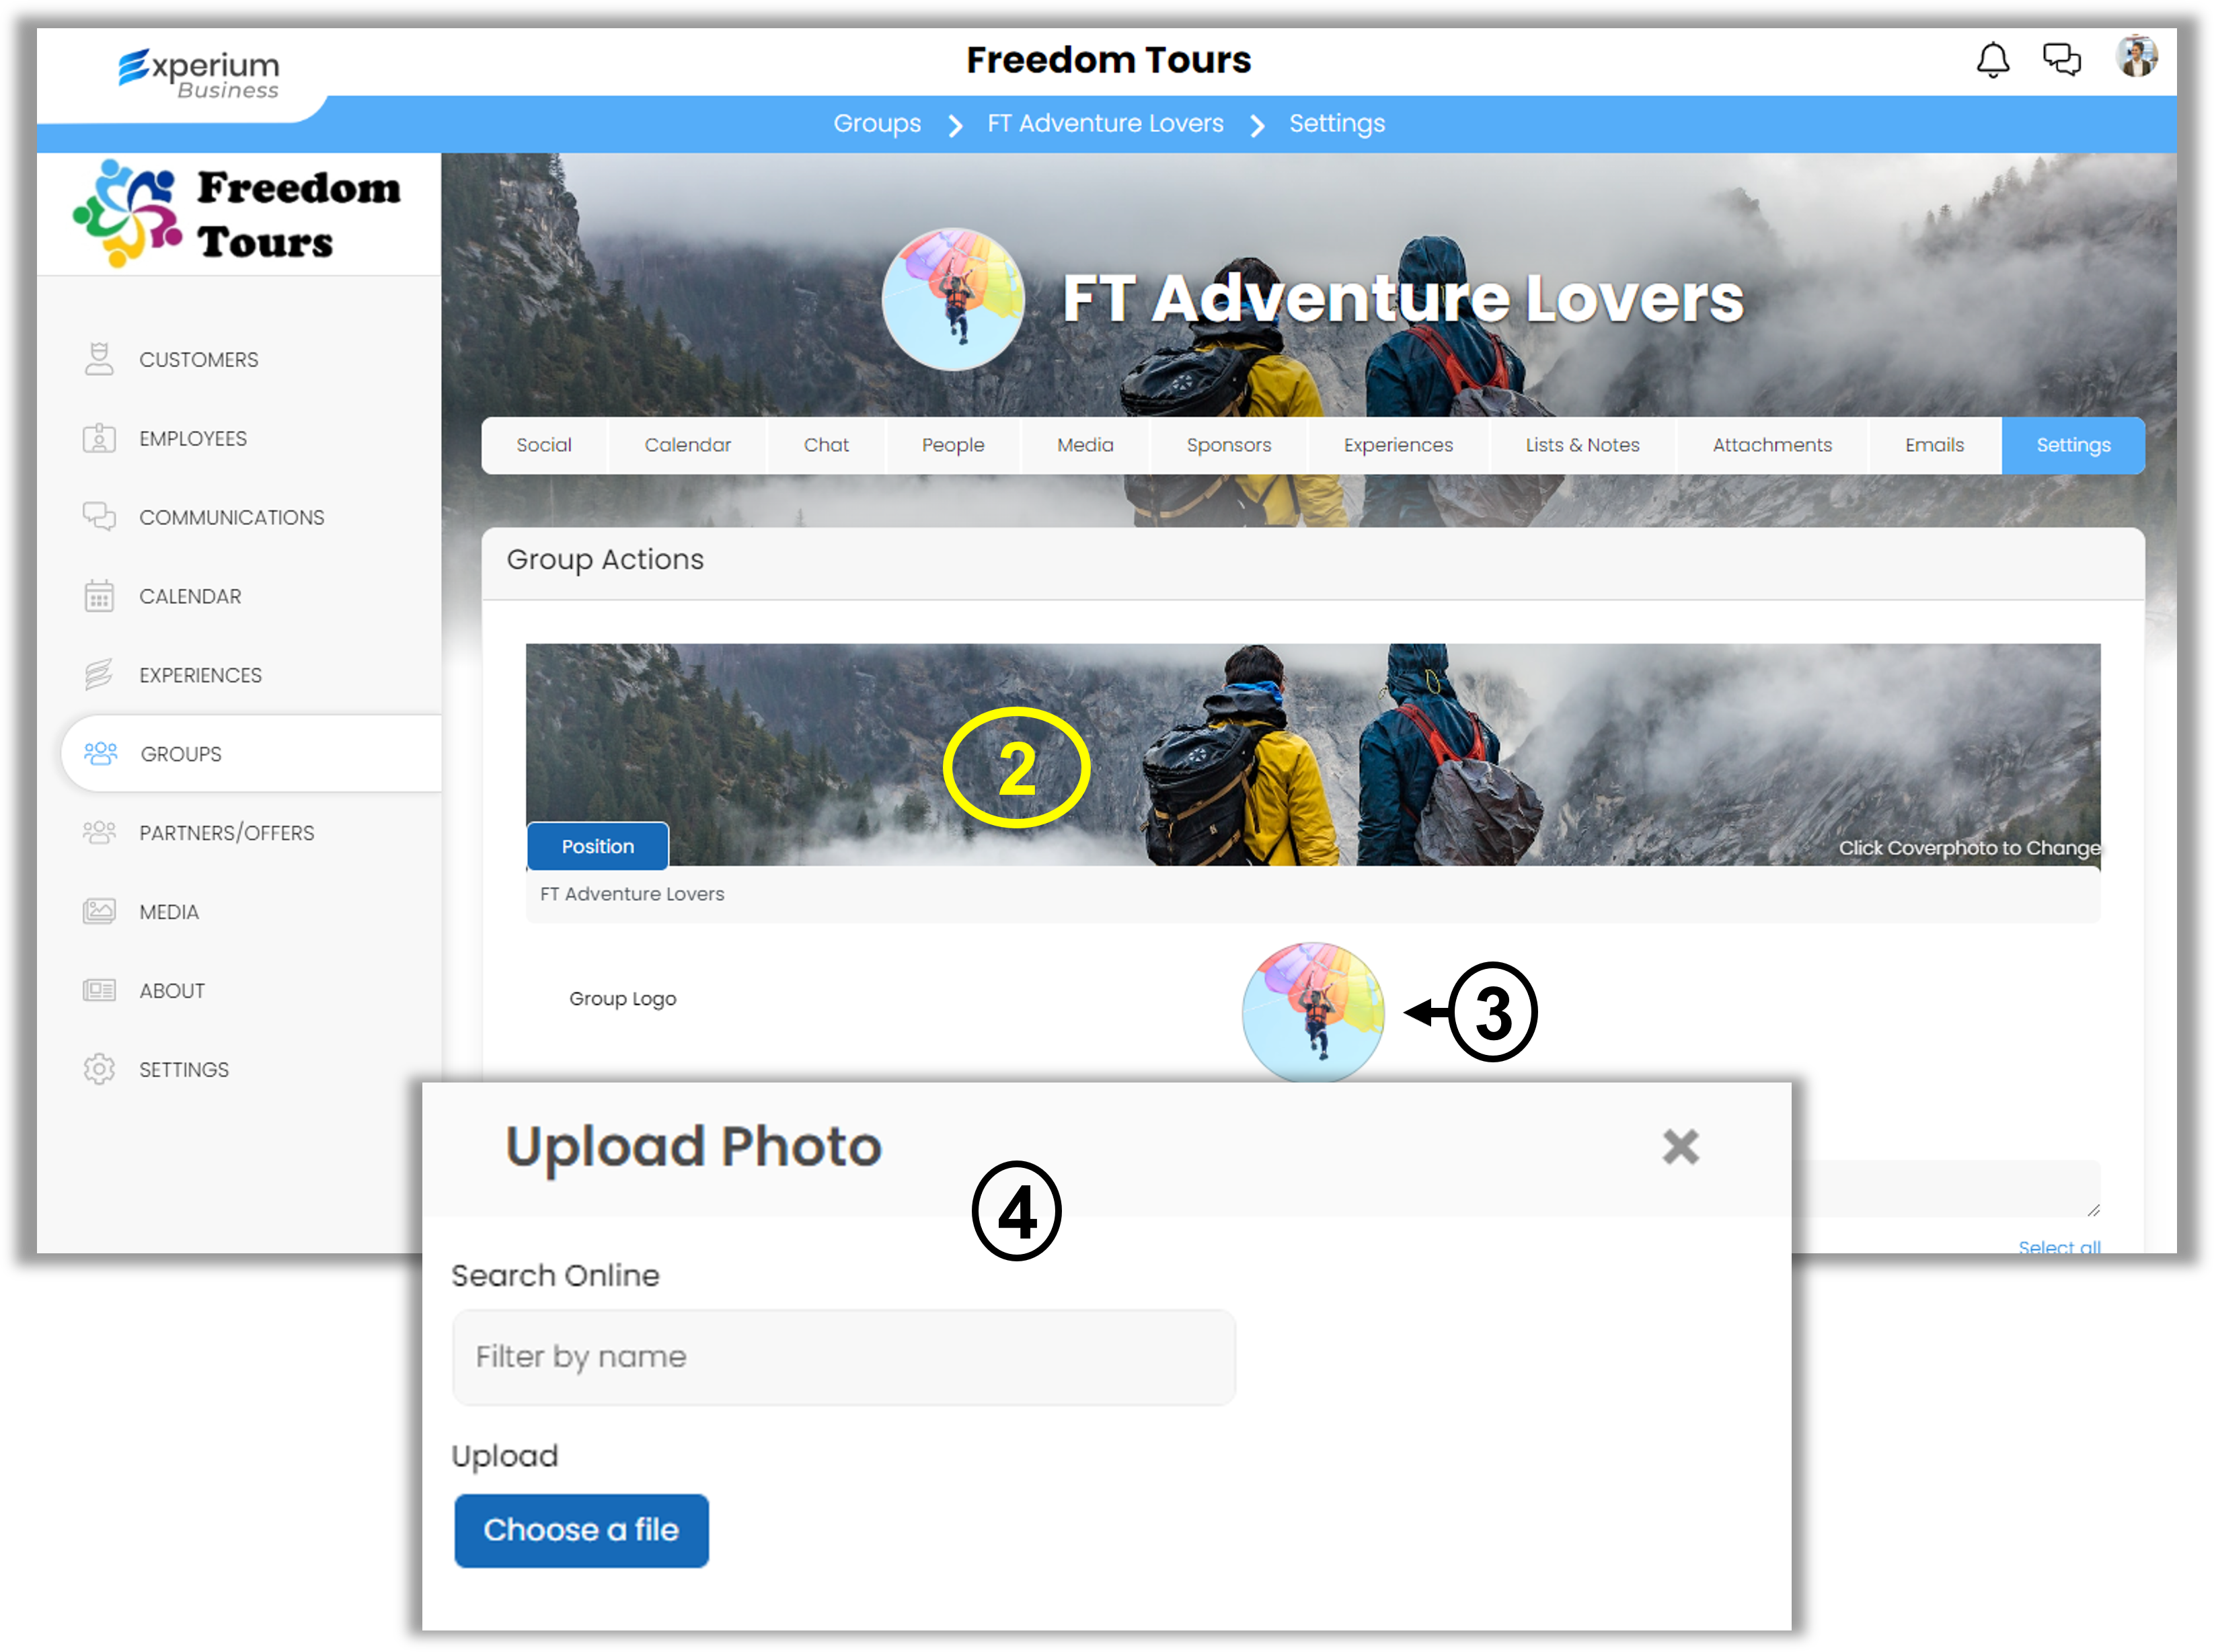Click the About sidebar icon
The height and width of the screenshot is (1652, 2214).
pos(99,990)
